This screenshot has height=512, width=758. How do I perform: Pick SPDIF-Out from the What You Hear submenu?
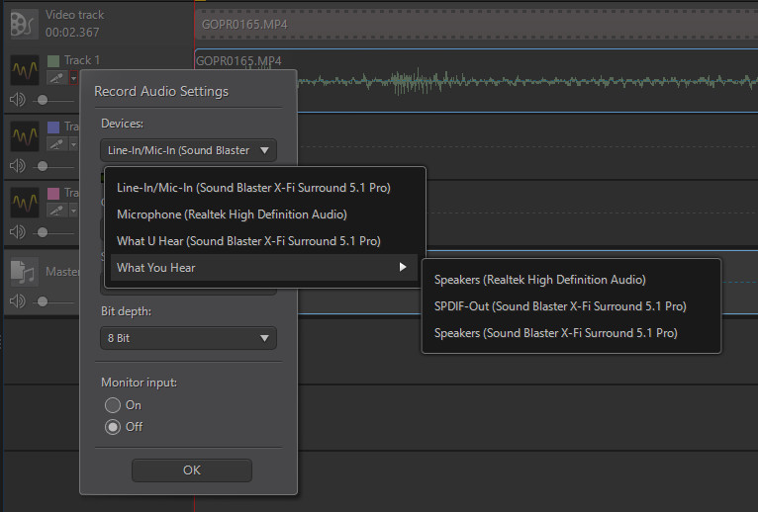tap(559, 306)
